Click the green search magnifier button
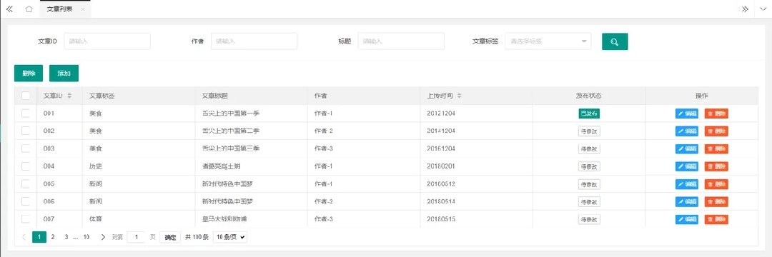Viewport: 772px width, 257px height. (x=615, y=42)
